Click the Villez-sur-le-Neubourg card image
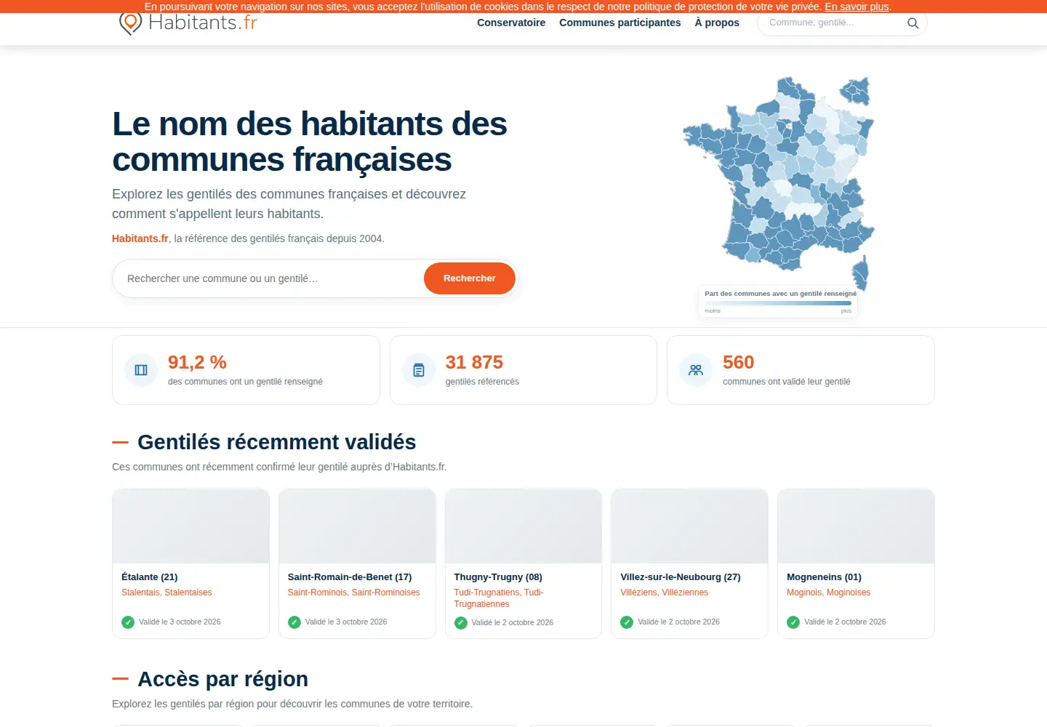The image size is (1047, 727). [689, 526]
